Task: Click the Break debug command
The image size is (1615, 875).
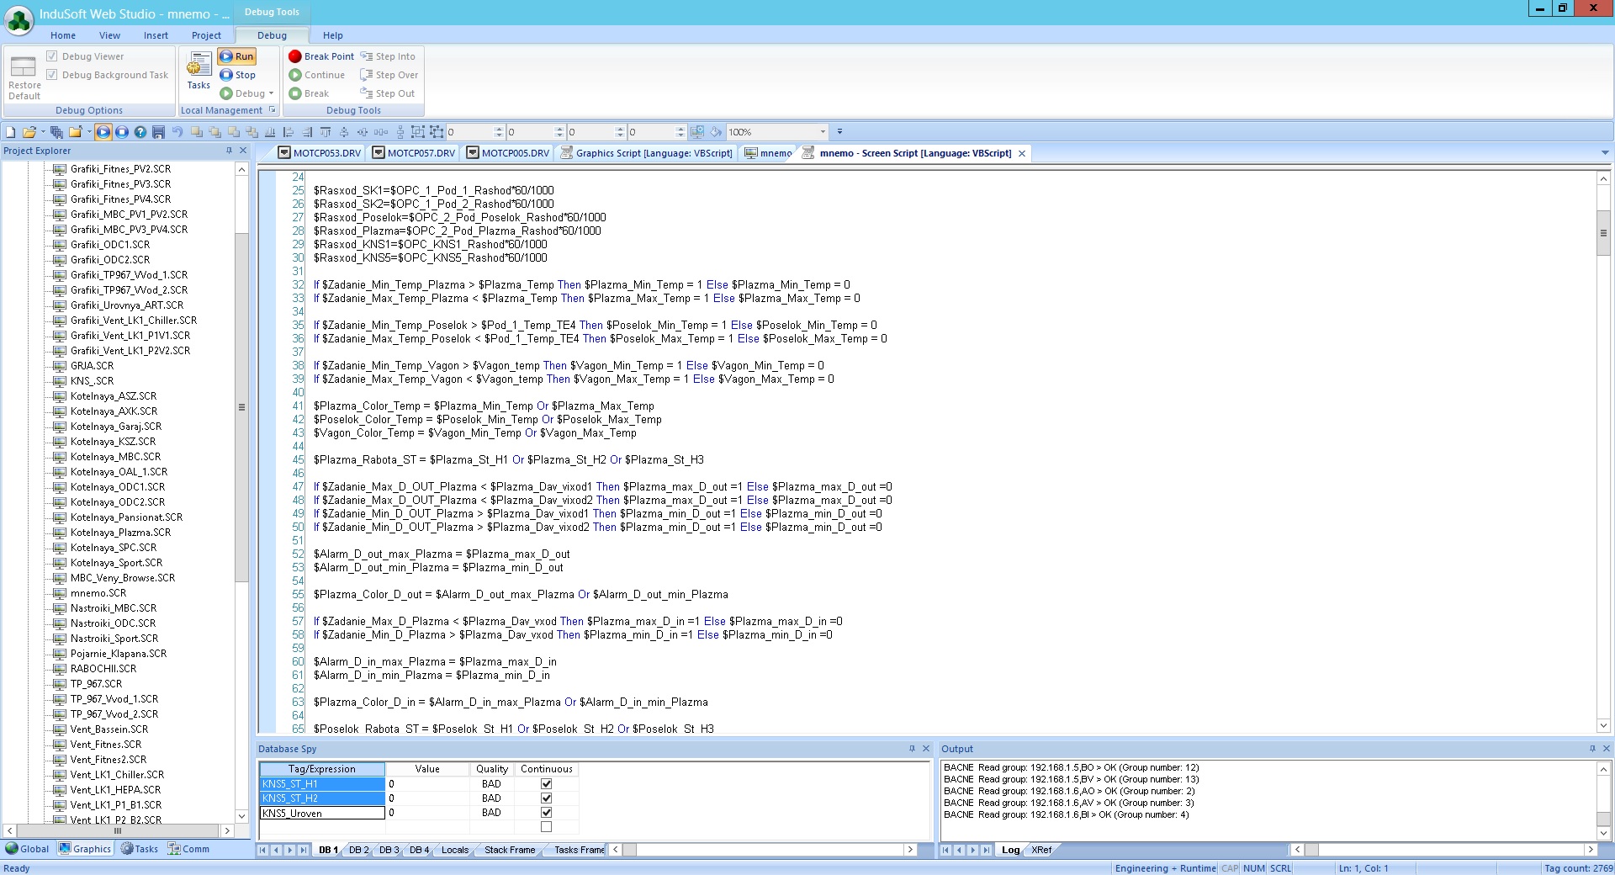Action: click(x=310, y=93)
